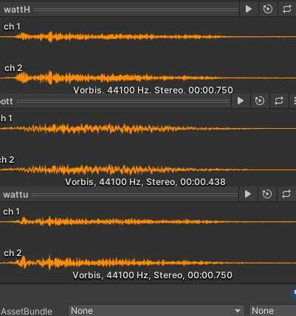Open the AssetBundle variant dropdown
This screenshot has width=296, height=316.
pyautogui.click(x=272, y=311)
